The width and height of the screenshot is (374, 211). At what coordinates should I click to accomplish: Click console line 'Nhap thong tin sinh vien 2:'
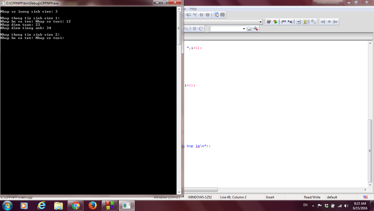click(30, 35)
